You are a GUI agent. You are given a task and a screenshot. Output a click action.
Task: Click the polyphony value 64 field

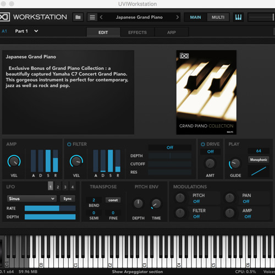coord(258,151)
